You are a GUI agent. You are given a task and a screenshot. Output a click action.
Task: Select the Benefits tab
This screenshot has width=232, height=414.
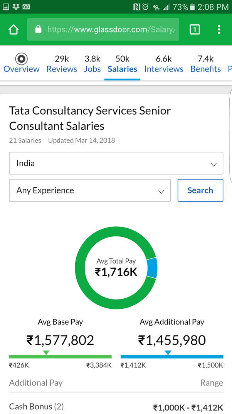pyautogui.click(x=205, y=64)
